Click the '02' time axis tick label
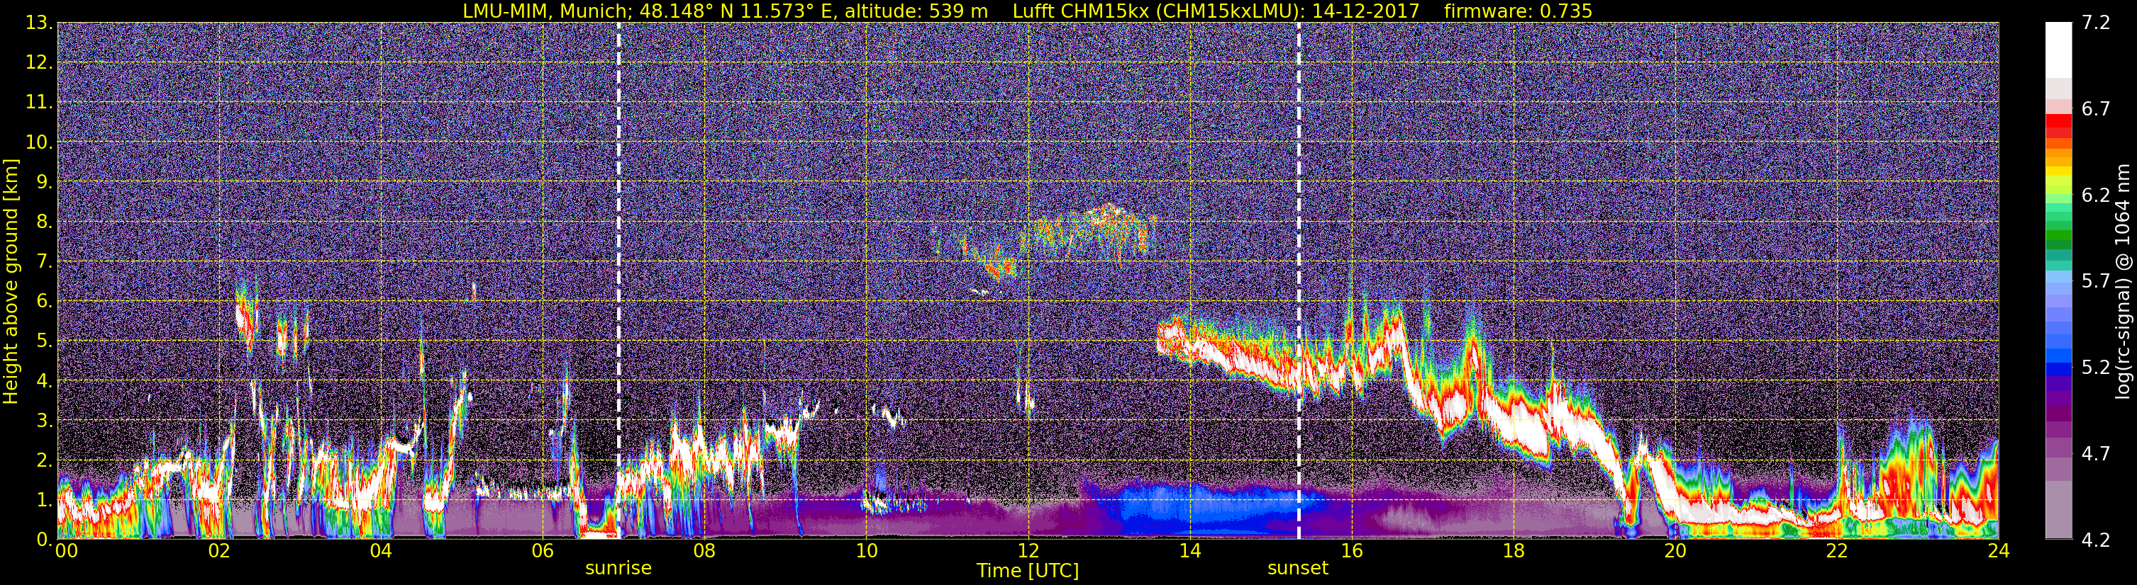The height and width of the screenshot is (585, 2137). tap(219, 551)
